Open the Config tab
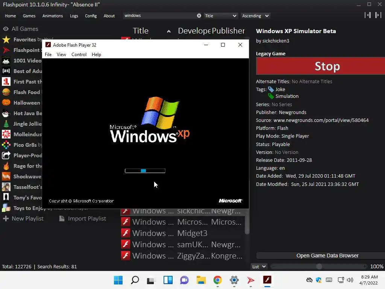This screenshot has height=289, width=385. (x=91, y=16)
